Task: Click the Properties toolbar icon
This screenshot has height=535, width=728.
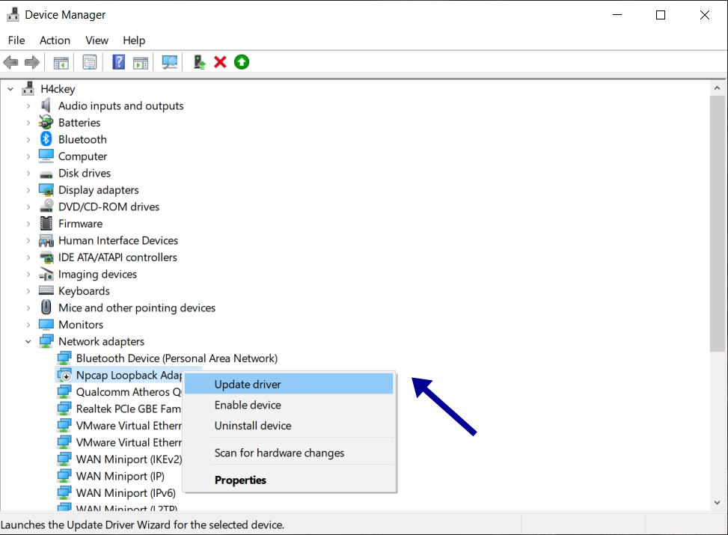Action: tap(89, 61)
